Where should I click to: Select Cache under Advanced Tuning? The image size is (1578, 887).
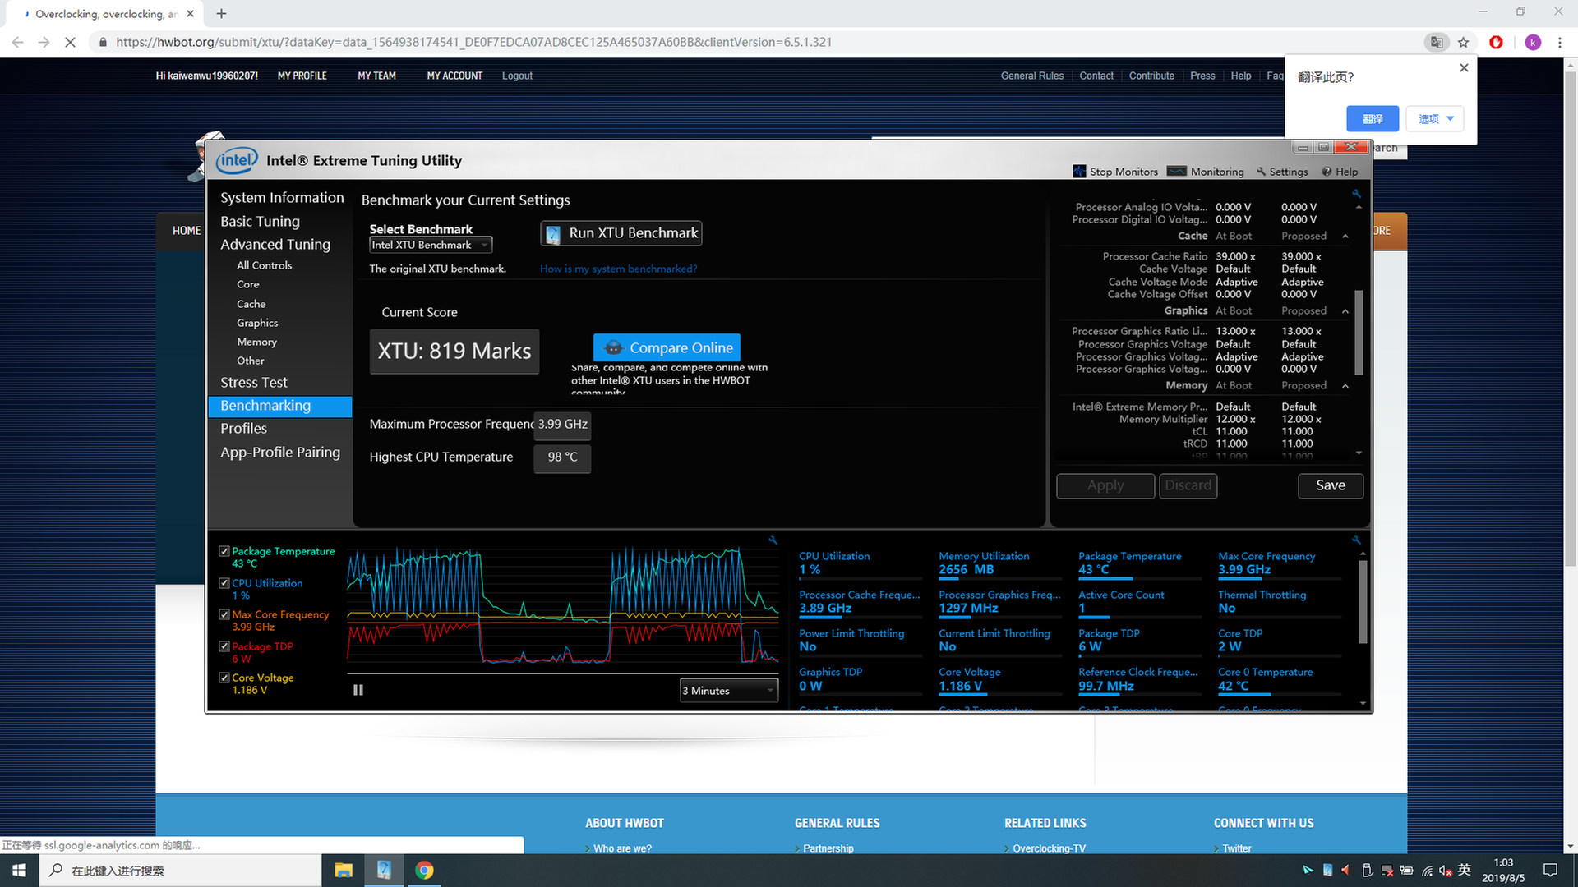pyautogui.click(x=251, y=304)
